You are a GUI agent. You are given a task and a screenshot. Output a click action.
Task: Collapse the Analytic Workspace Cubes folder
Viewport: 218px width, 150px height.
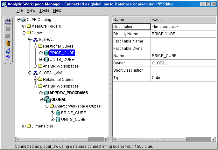point(47,106)
